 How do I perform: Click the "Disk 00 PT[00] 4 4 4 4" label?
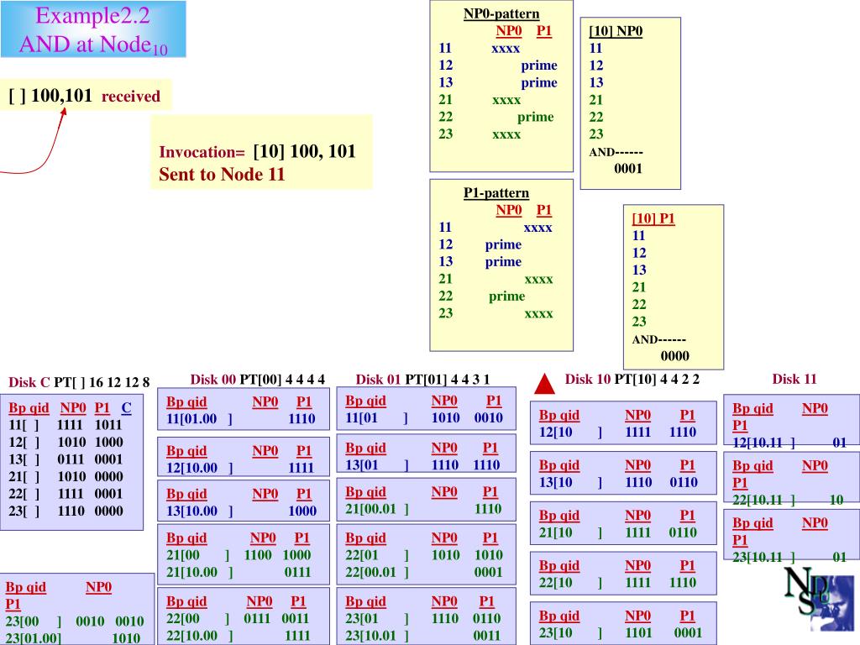point(257,380)
